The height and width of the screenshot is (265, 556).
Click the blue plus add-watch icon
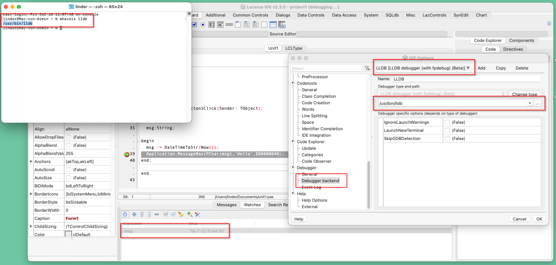(x=134, y=214)
